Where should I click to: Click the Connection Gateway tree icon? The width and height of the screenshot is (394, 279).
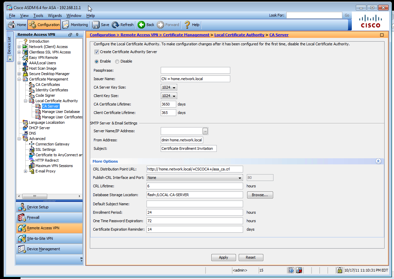pyautogui.click(x=32, y=144)
